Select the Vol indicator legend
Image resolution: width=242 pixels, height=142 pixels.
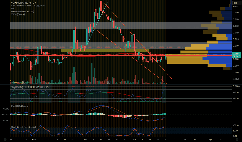click(13, 9)
